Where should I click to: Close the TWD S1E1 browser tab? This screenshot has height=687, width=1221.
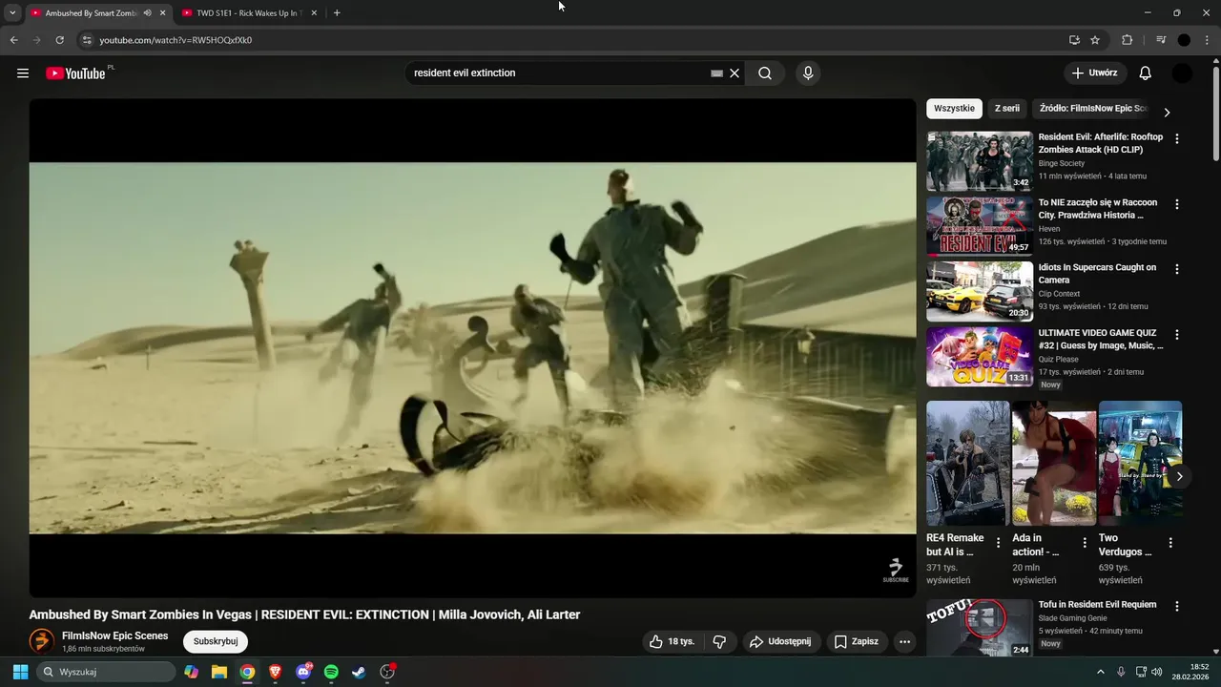[x=314, y=13]
